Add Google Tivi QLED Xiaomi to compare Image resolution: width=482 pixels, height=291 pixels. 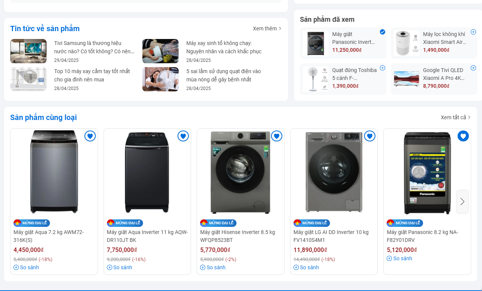point(473,68)
